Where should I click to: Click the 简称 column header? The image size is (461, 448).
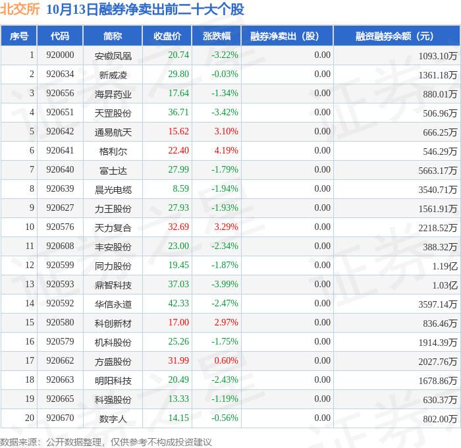[x=113, y=36]
